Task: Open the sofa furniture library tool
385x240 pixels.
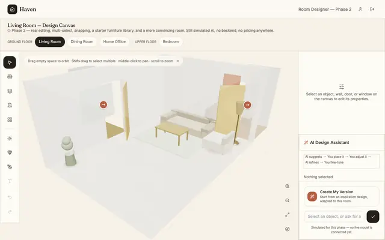Action: coord(10,77)
